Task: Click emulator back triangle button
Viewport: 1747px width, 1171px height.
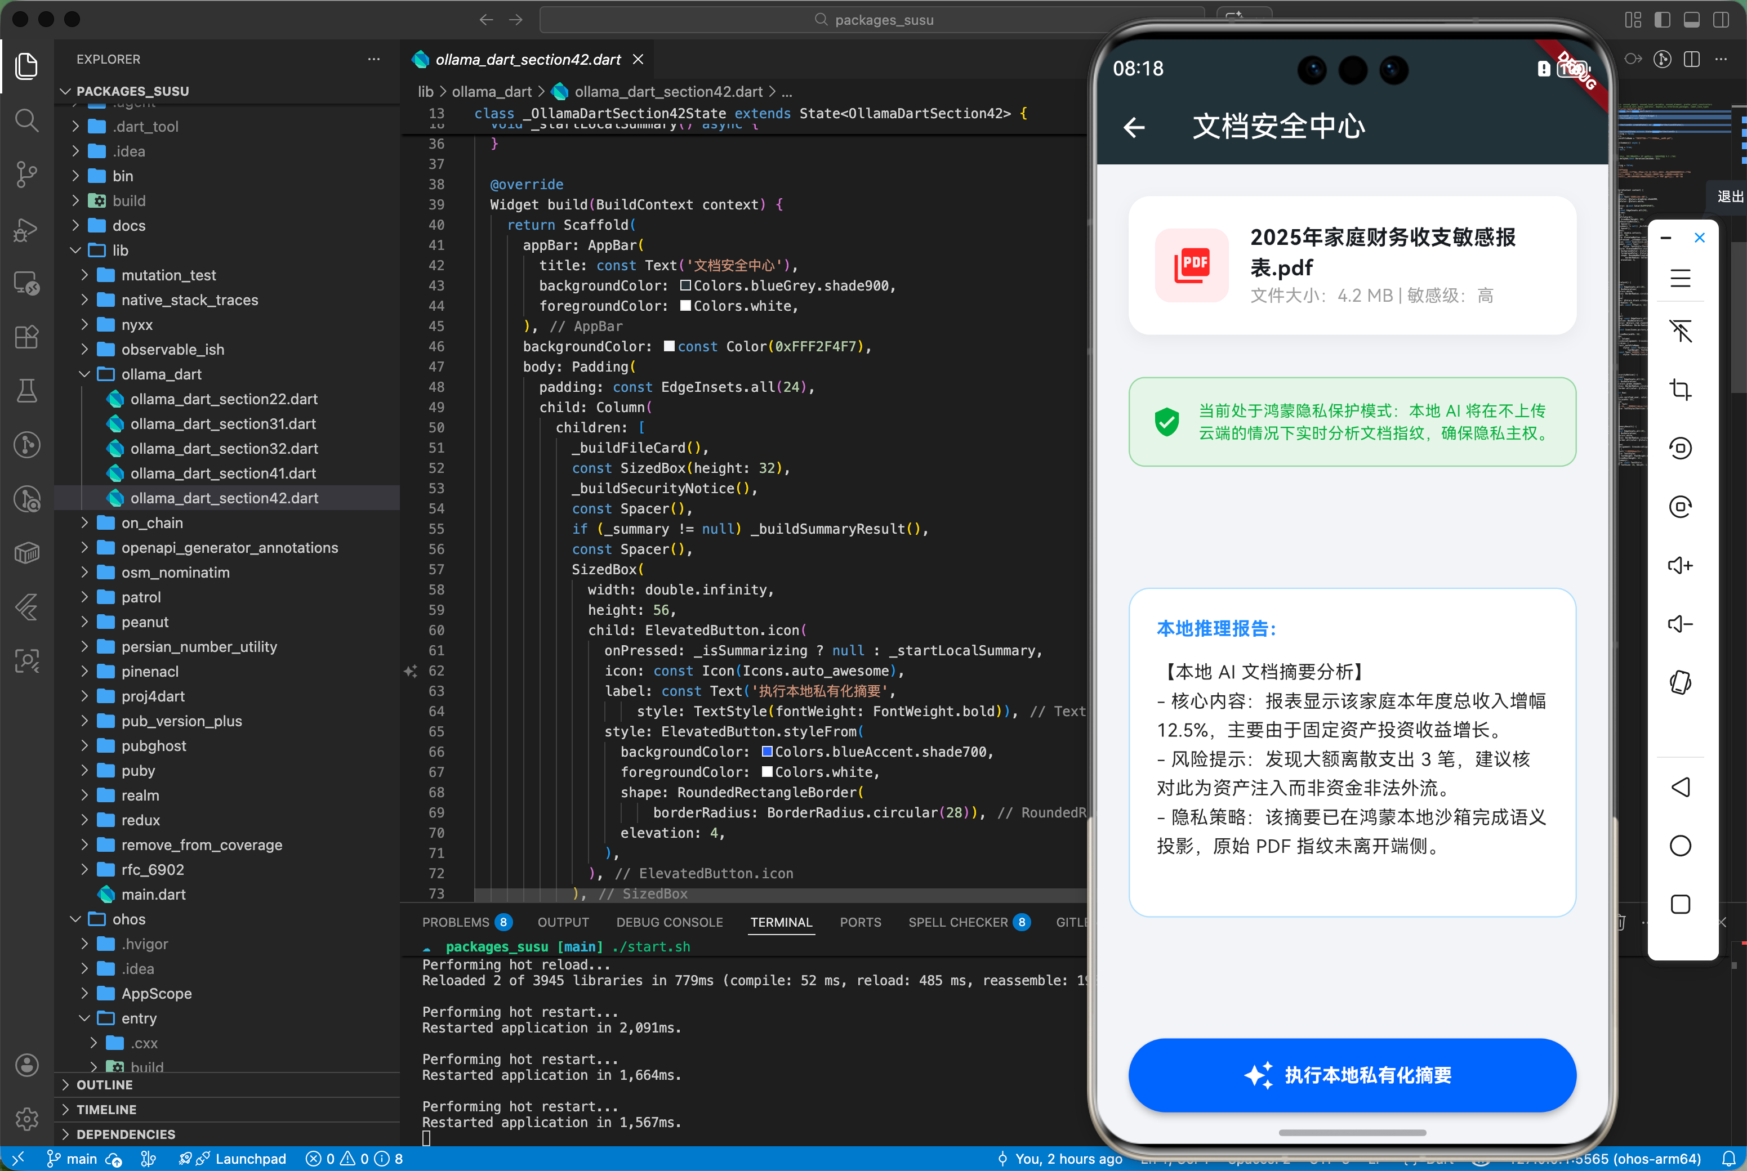Action: click(1680, 787)
